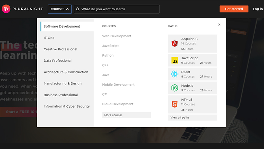Open Java courses link
This screenshot has width=264, height=149.
[106, 75]
